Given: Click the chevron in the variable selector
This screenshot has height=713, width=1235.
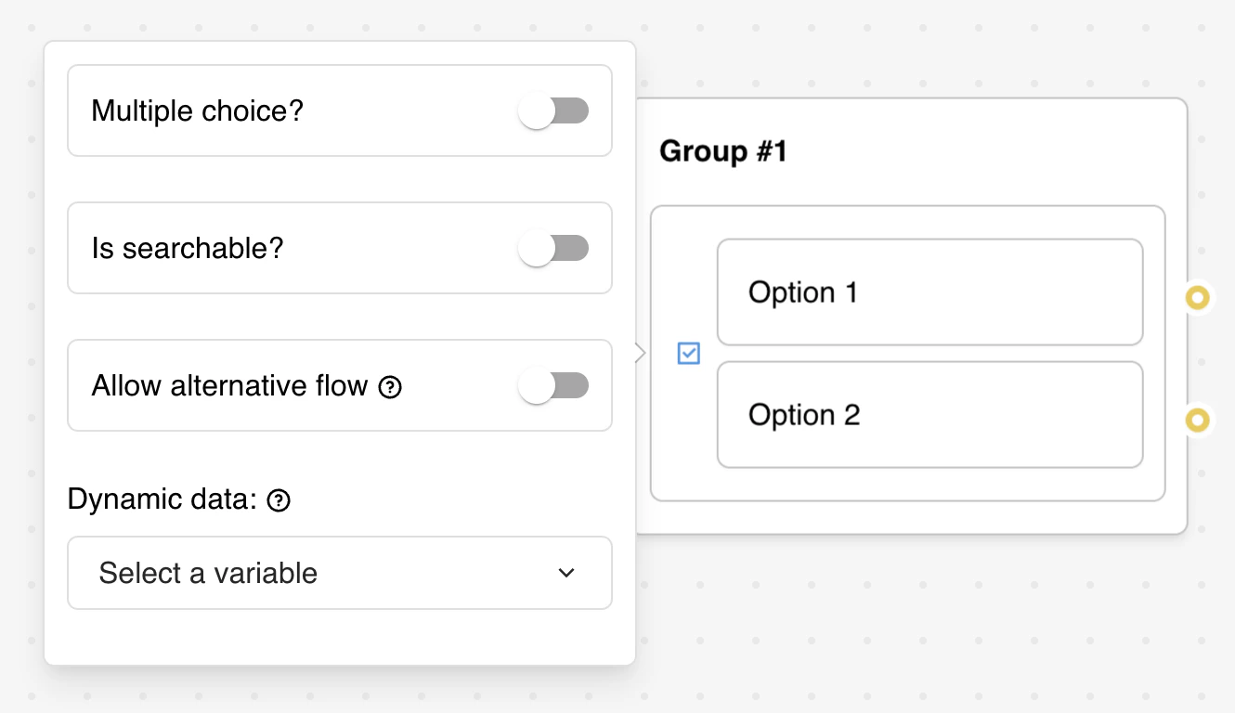Looking at the screenshot, I should point(567,573).
